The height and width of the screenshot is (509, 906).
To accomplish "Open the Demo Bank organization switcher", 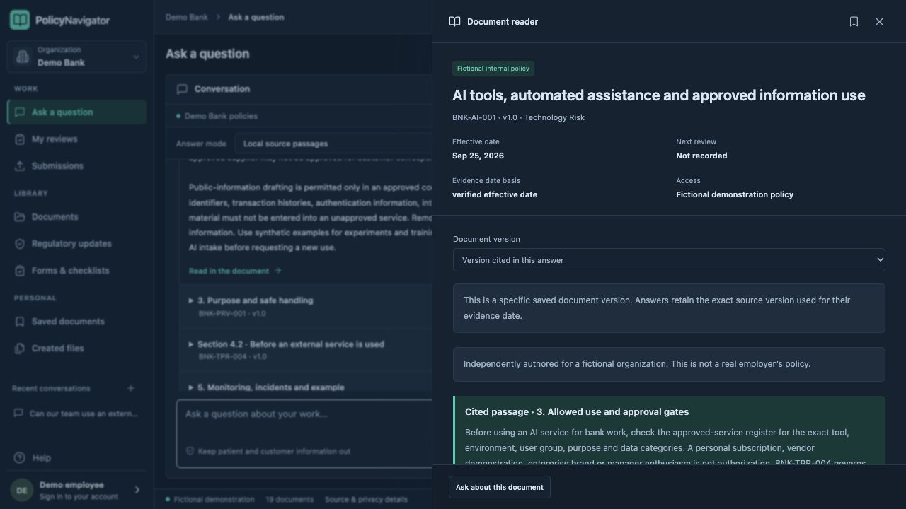I will (x=76, y=57).
